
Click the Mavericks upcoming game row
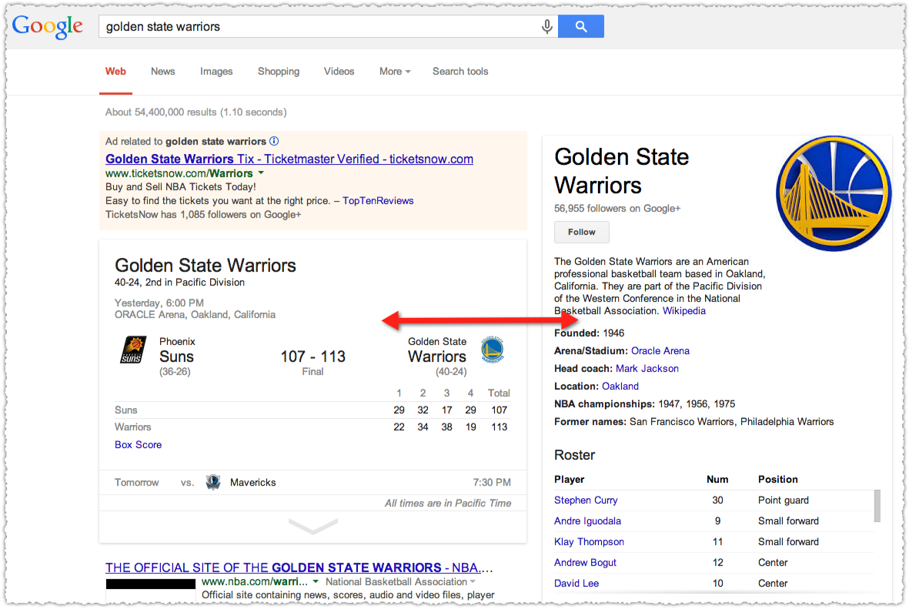click(313, 483)
